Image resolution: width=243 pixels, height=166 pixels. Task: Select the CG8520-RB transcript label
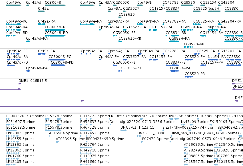tap(194, 44)
